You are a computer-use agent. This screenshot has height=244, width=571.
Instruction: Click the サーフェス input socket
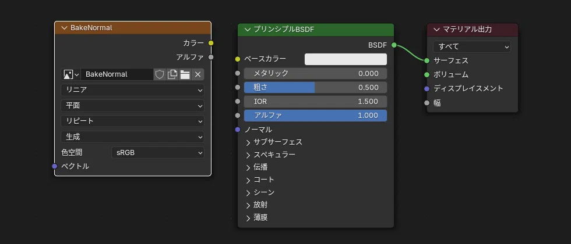click(x=427, y=60)
